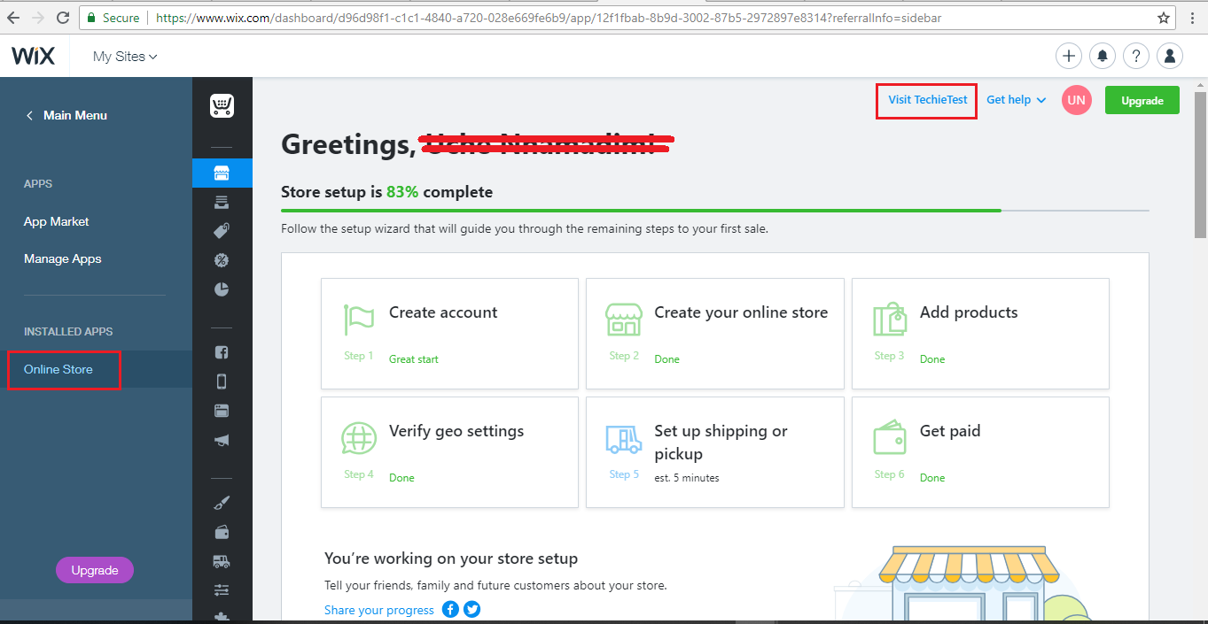
Task: Click the 'Store setup is 83% complete' text
Action: point(386,192)
